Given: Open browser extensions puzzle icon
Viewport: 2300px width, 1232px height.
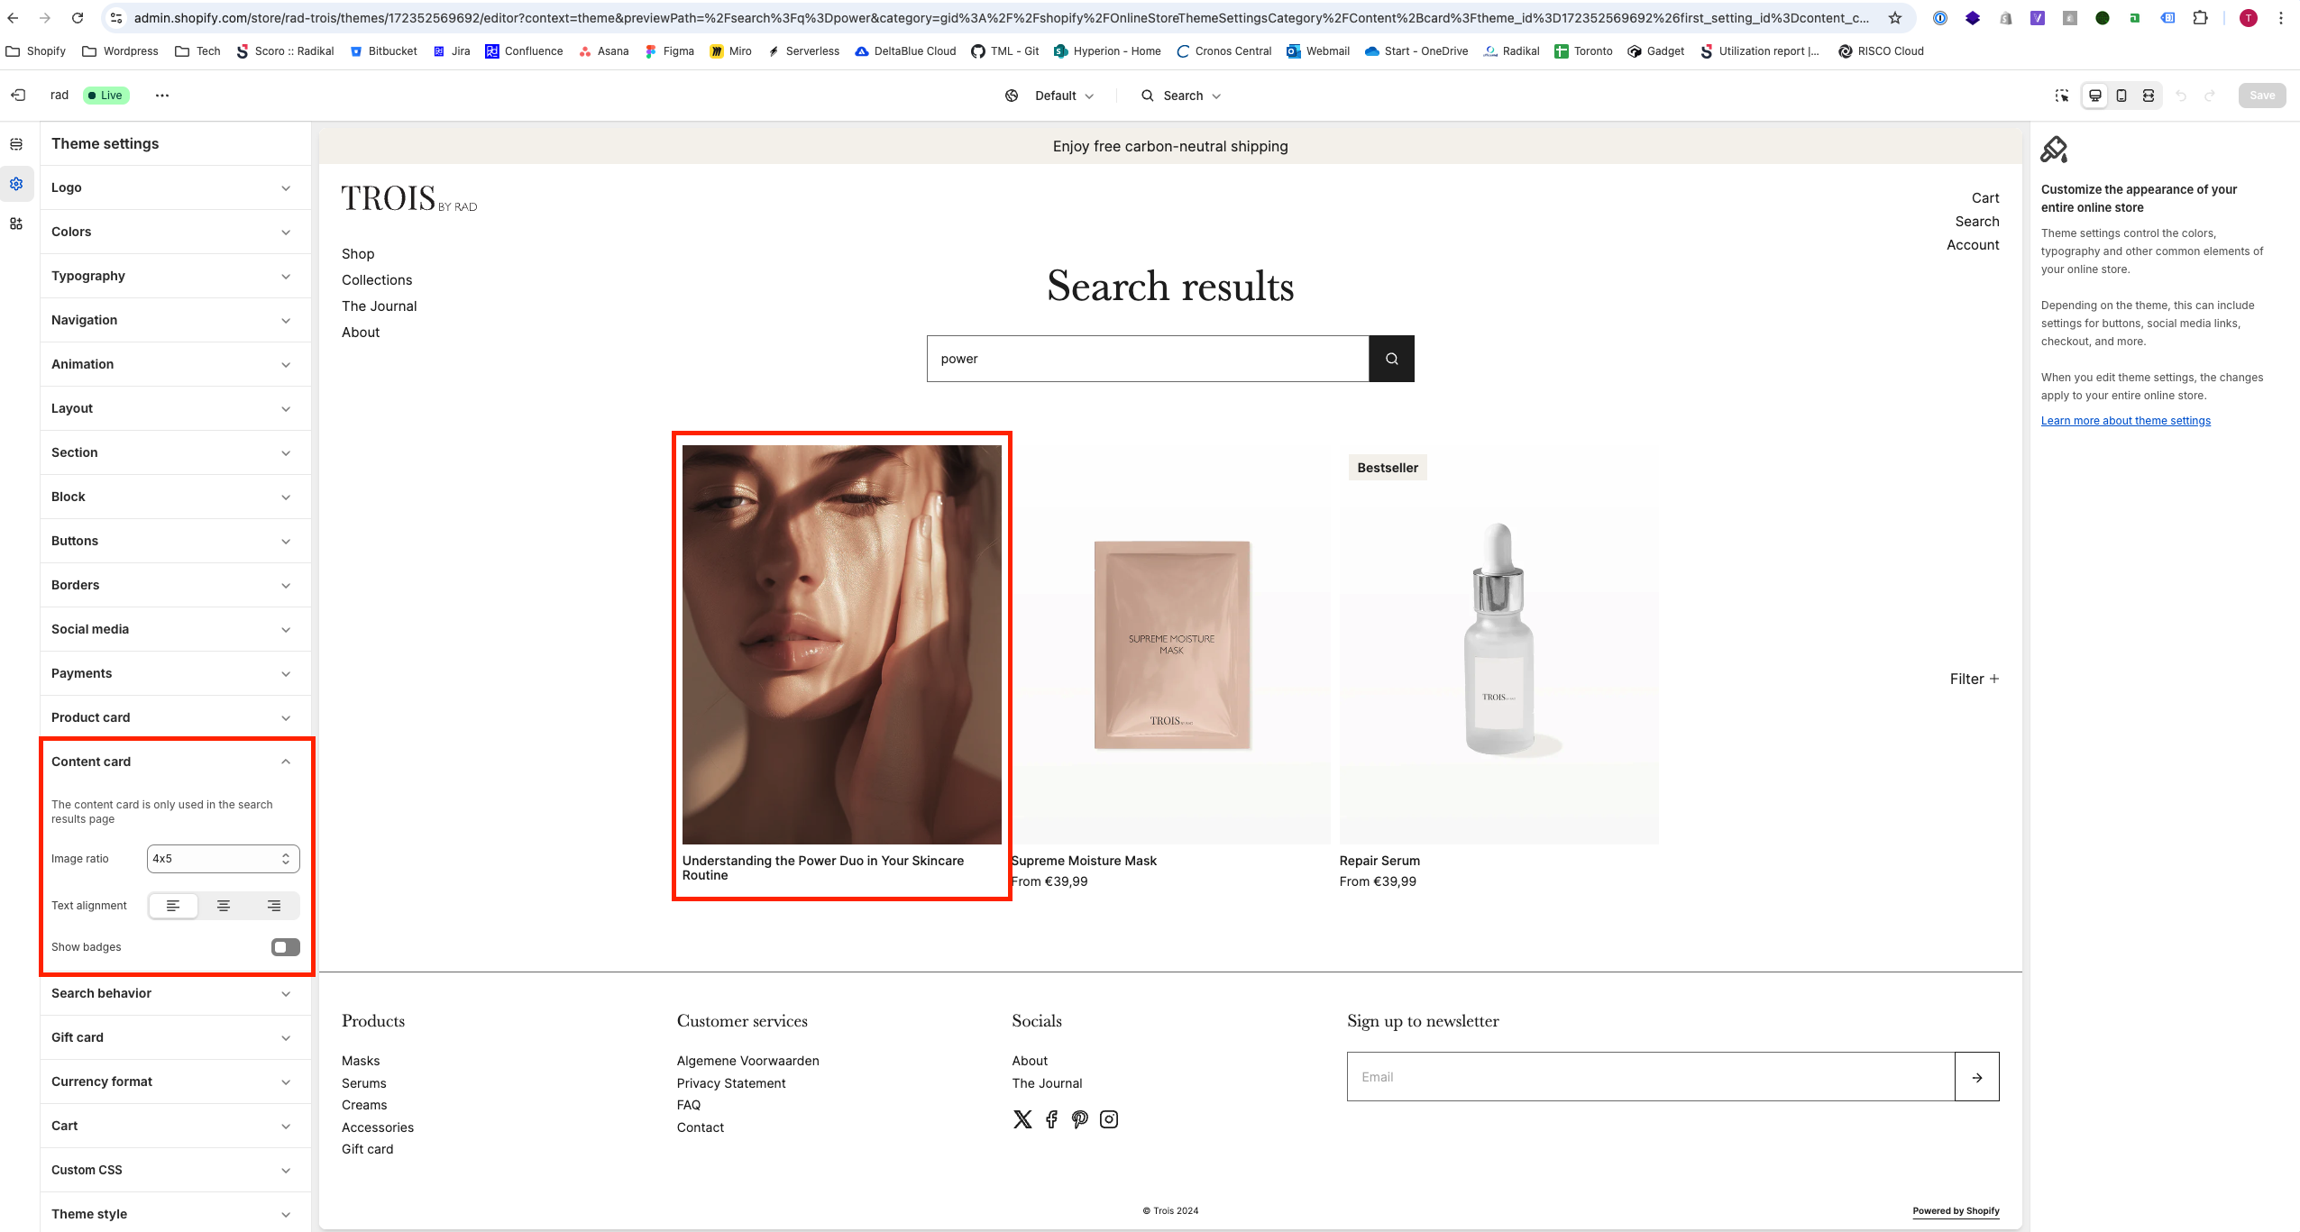Looking at the screenshot, I should [x=2200, y=18].
